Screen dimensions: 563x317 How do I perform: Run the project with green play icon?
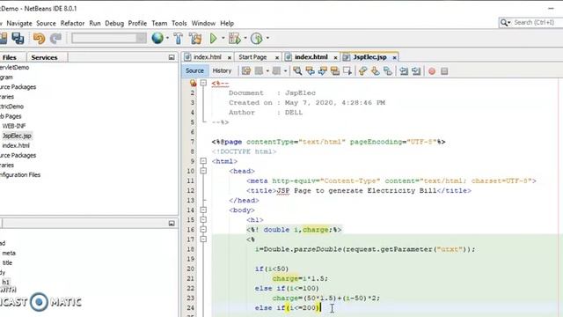213,38
